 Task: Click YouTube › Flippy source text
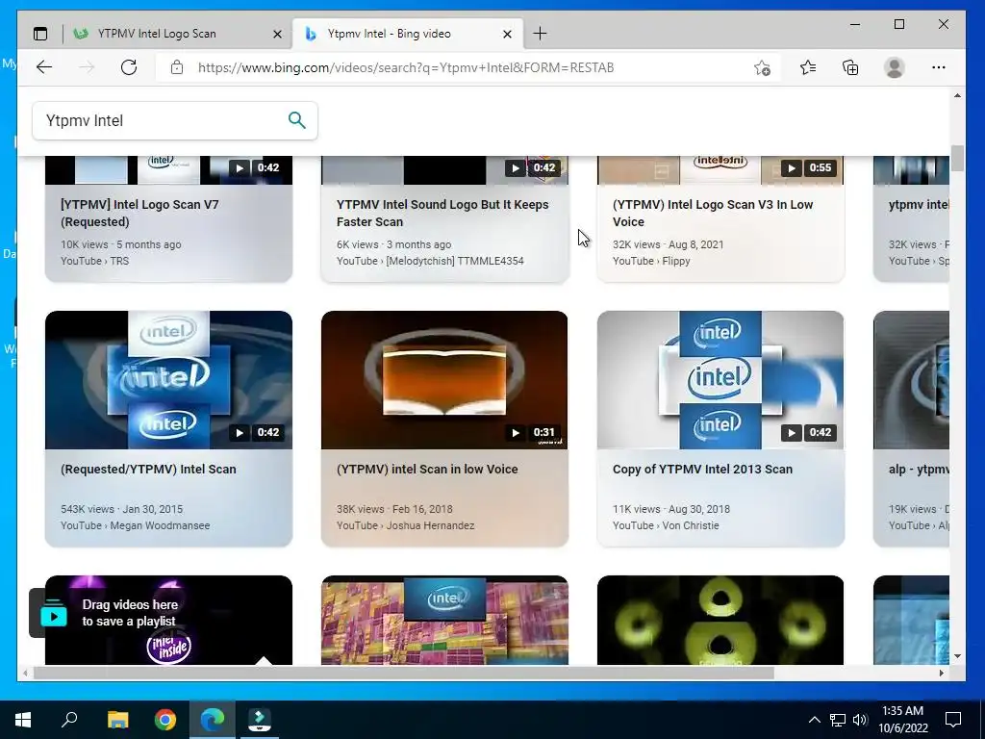click(x=651, y=261)
